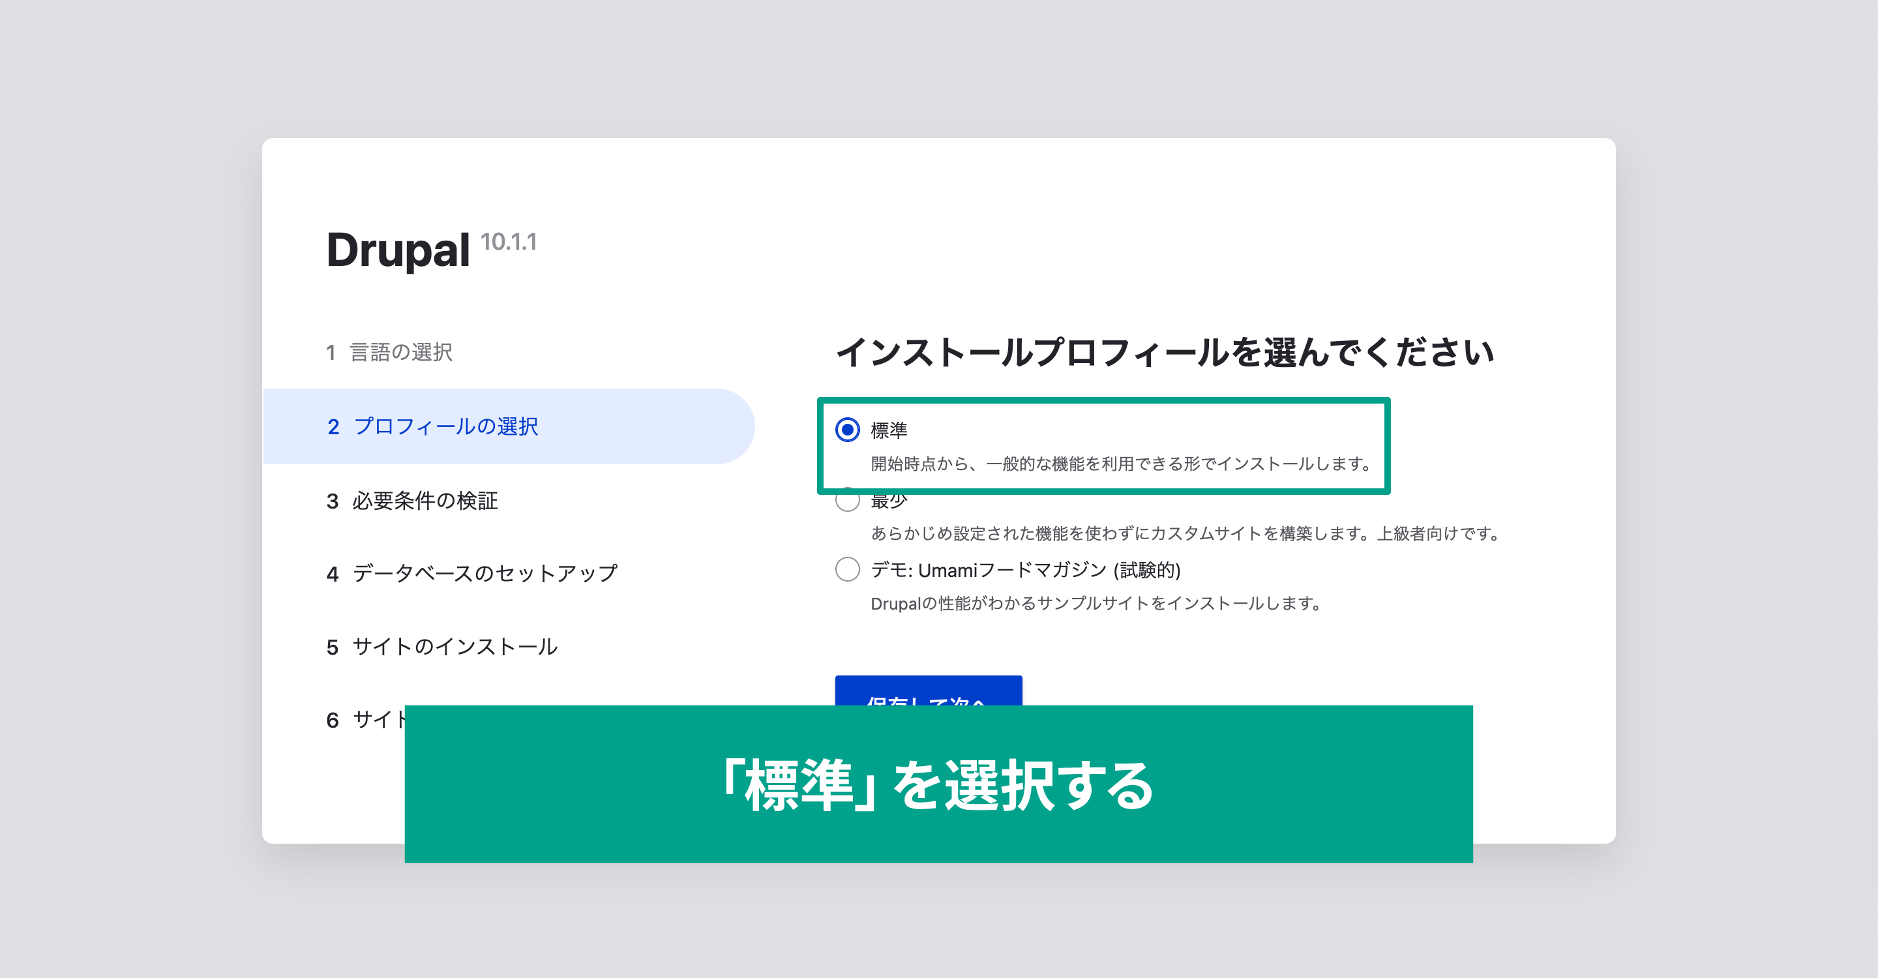Click step 1 言語の選択
Image resolution: width=1878 pixels, height=978 pixels.
click(389, 353)
